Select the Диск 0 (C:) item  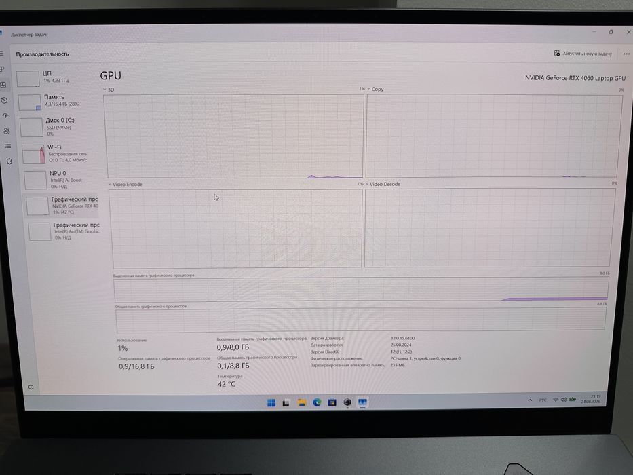point(58,127)
